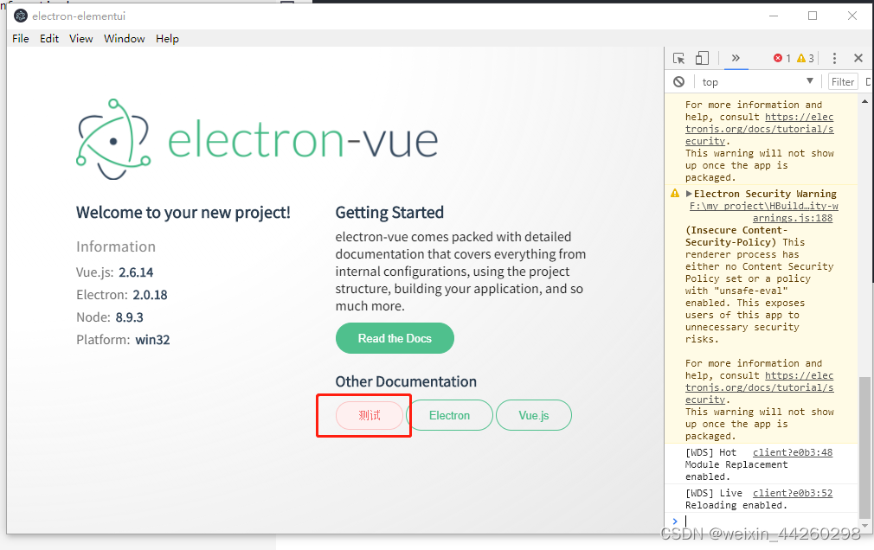Open the Help menu
The image size is (874, 550).
167,38
